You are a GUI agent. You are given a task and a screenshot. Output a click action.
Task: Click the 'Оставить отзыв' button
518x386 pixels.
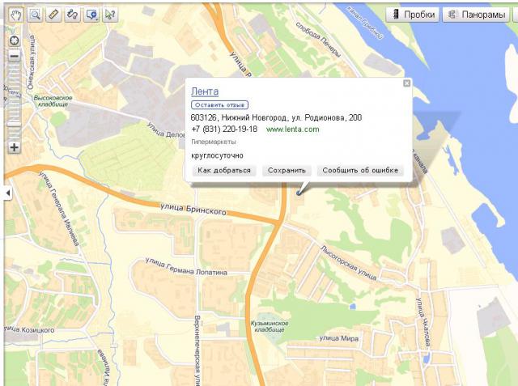tap(219, 104)
